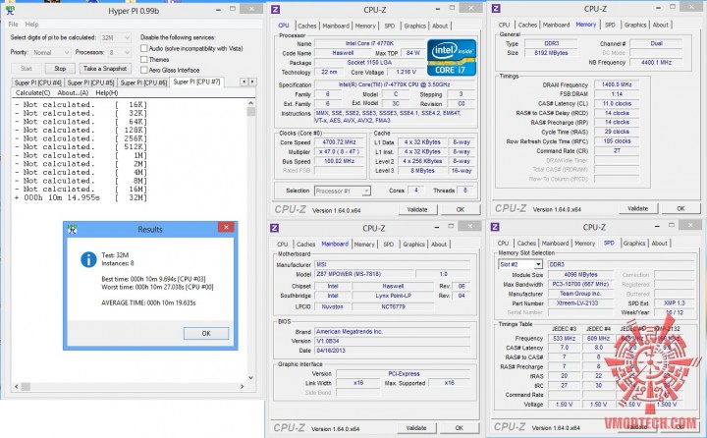Open the Help(H) menu in Super PI

coord(107,93)
